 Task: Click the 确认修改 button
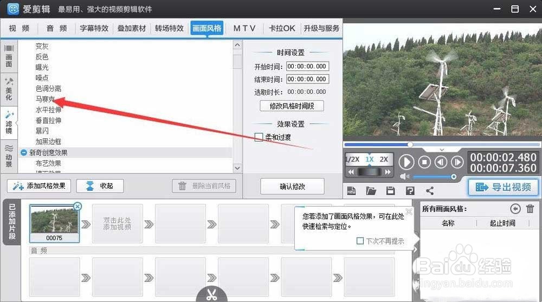(292, 187)
